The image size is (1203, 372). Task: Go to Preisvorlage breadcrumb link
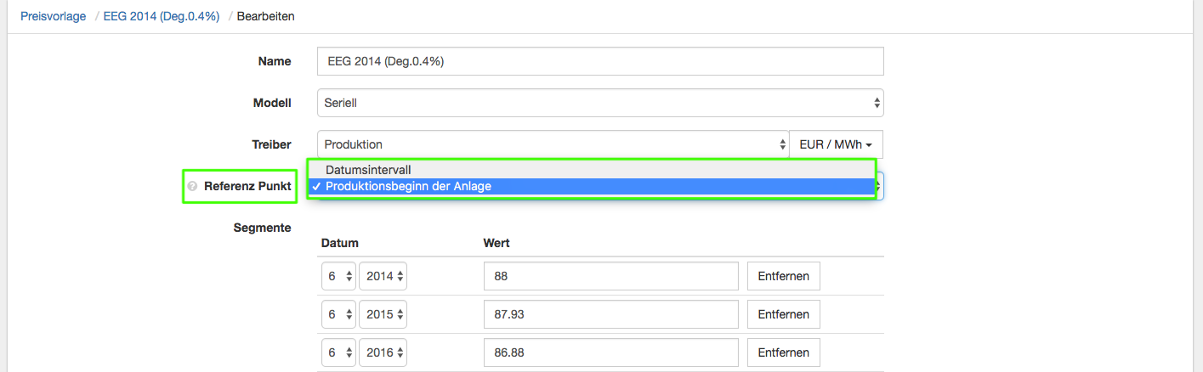53,16
